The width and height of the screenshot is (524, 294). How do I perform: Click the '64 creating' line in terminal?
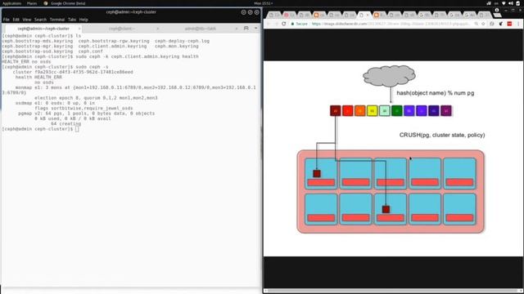65,123
